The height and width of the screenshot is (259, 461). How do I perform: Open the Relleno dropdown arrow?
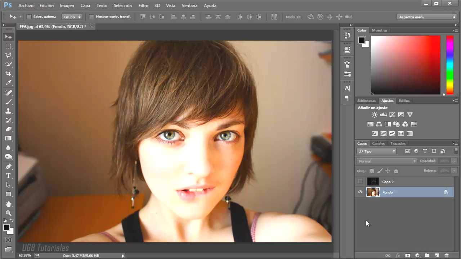coord(454,171)
